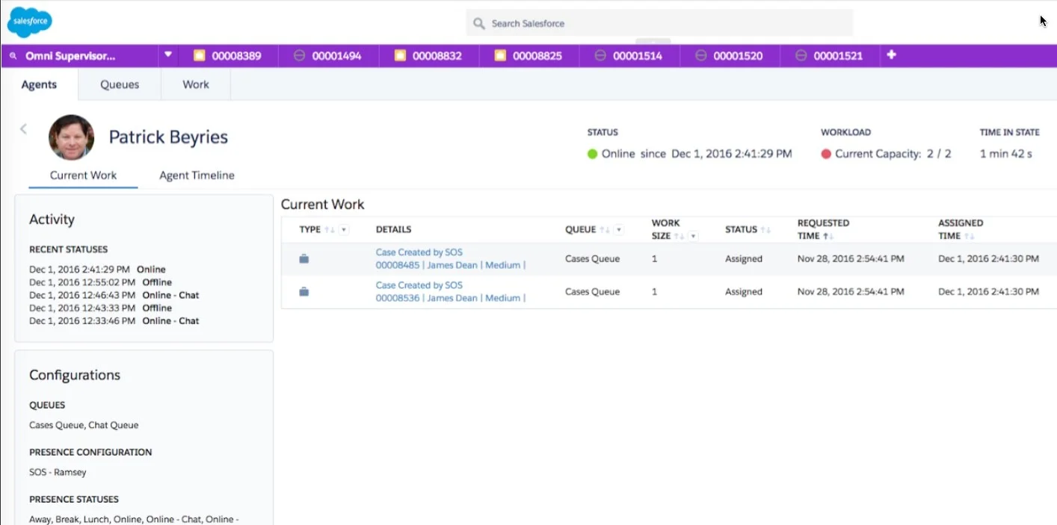
Task: Sort by the Status column arrows
Action: pos(766,230)
